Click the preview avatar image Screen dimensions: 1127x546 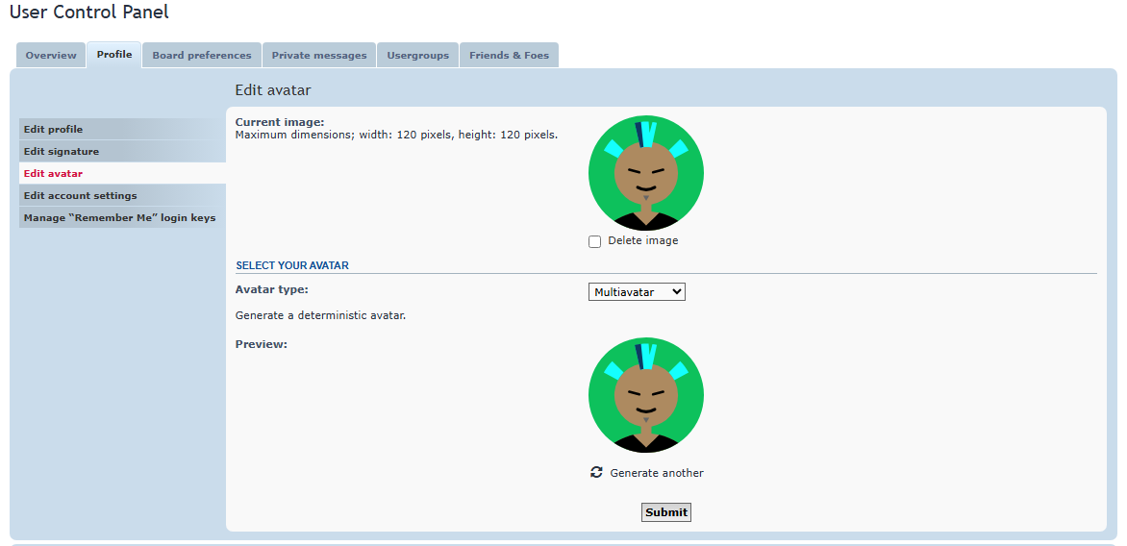pos(645,395)
